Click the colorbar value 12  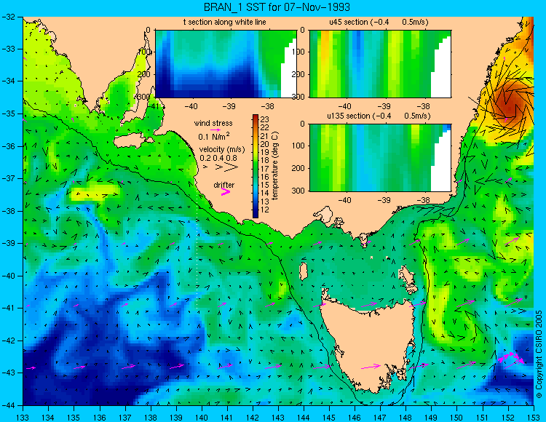tap(265, 210)
